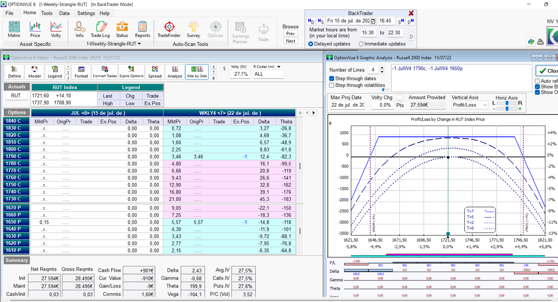This screenshot has height=302, width=558.
Task: Open the Matrix view icon
Action: tap(14, 29)
